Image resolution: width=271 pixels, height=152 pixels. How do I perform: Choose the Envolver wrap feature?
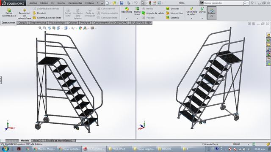point(172,8)
